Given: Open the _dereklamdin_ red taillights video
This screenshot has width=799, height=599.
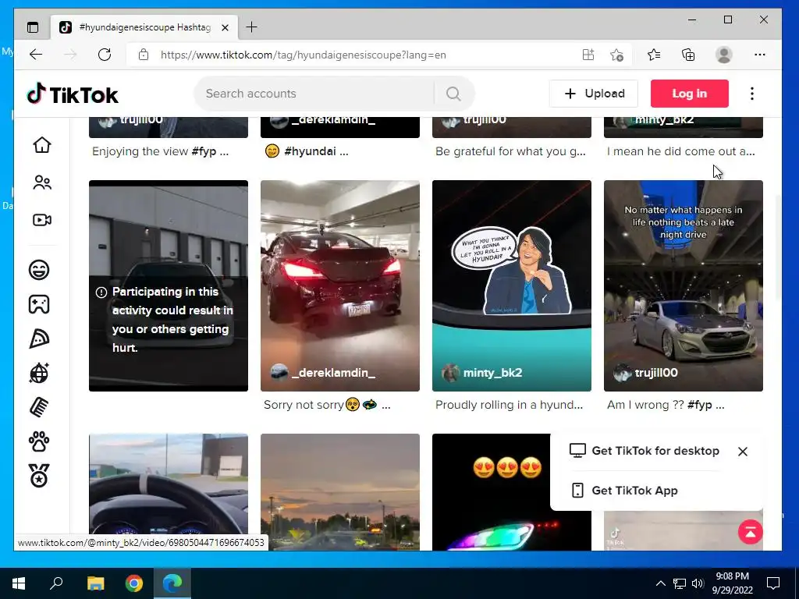Looking at the screenshot, I should click(x=340, y=285).
